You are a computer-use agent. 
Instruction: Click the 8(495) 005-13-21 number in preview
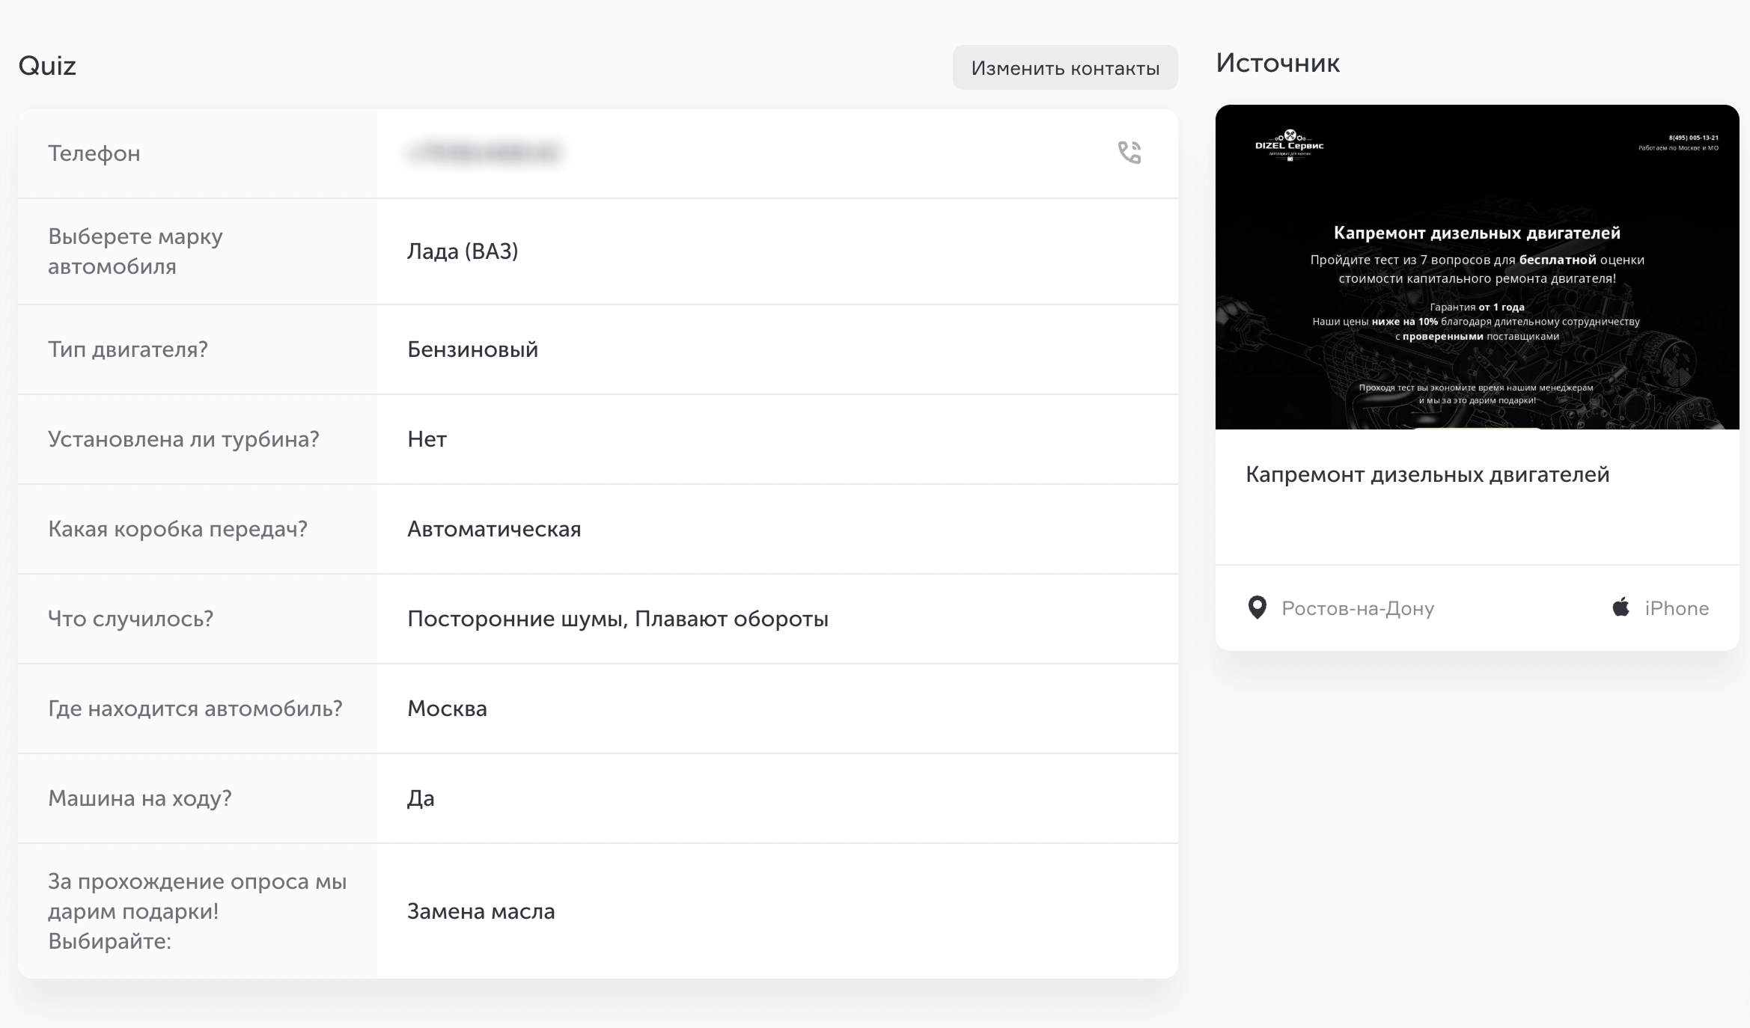click(1694, 138)
